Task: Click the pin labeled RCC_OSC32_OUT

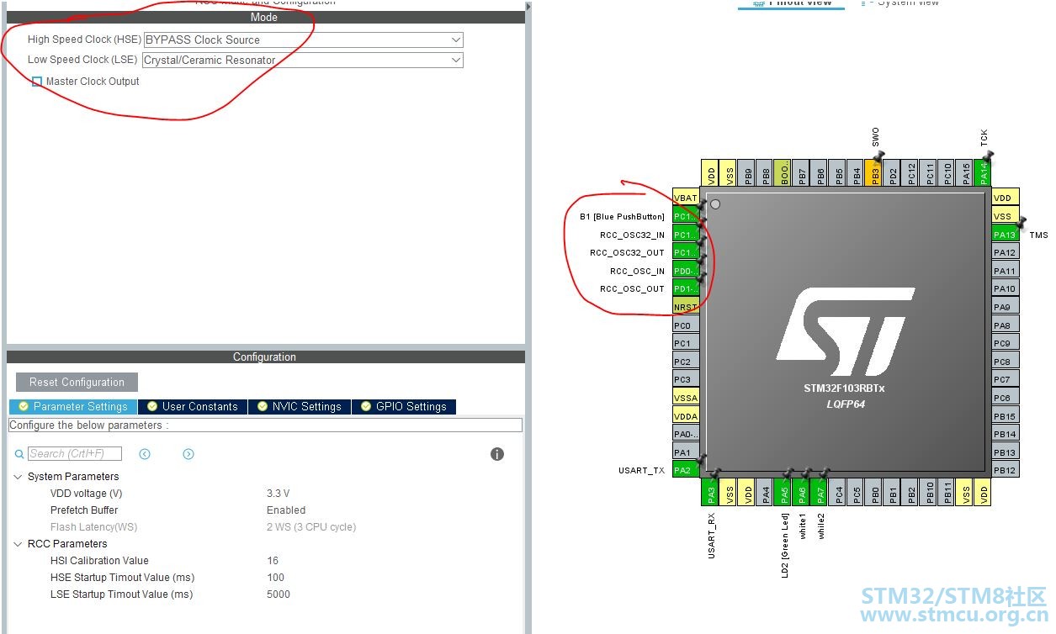Action: [686, 252]
